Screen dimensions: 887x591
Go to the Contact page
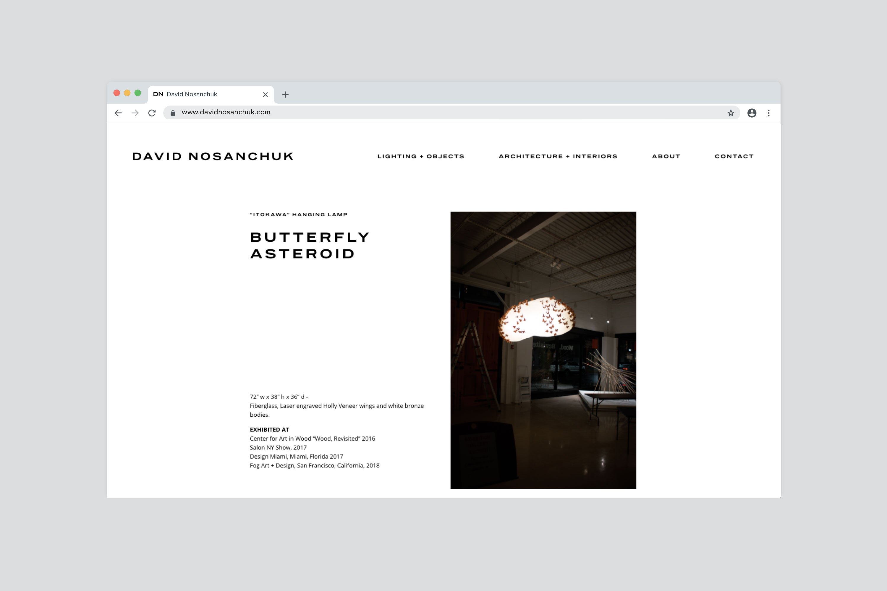tap(734, 156)
